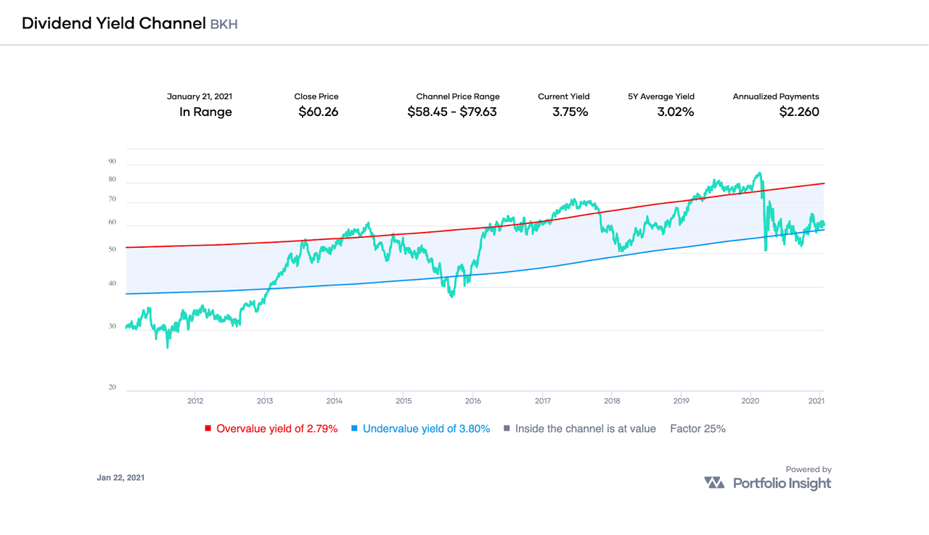Click the Close Price value $60.26
Image resolution: width=929 pixels, height=535 pixels.
point(317,112)
